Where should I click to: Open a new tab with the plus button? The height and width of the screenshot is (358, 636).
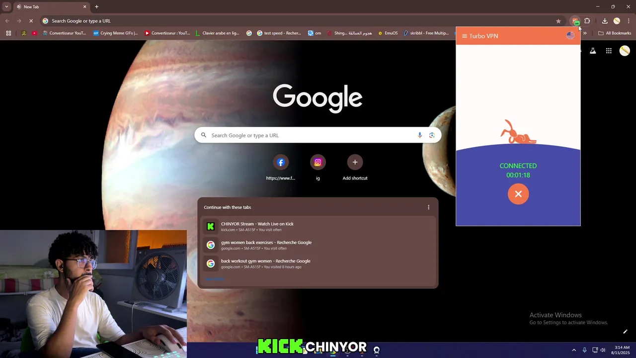(x=96, y=7)
